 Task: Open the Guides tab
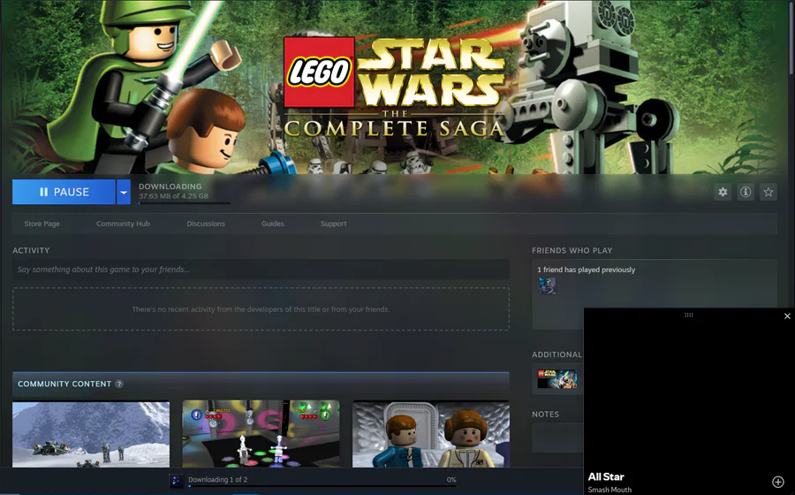pos(273,224)
